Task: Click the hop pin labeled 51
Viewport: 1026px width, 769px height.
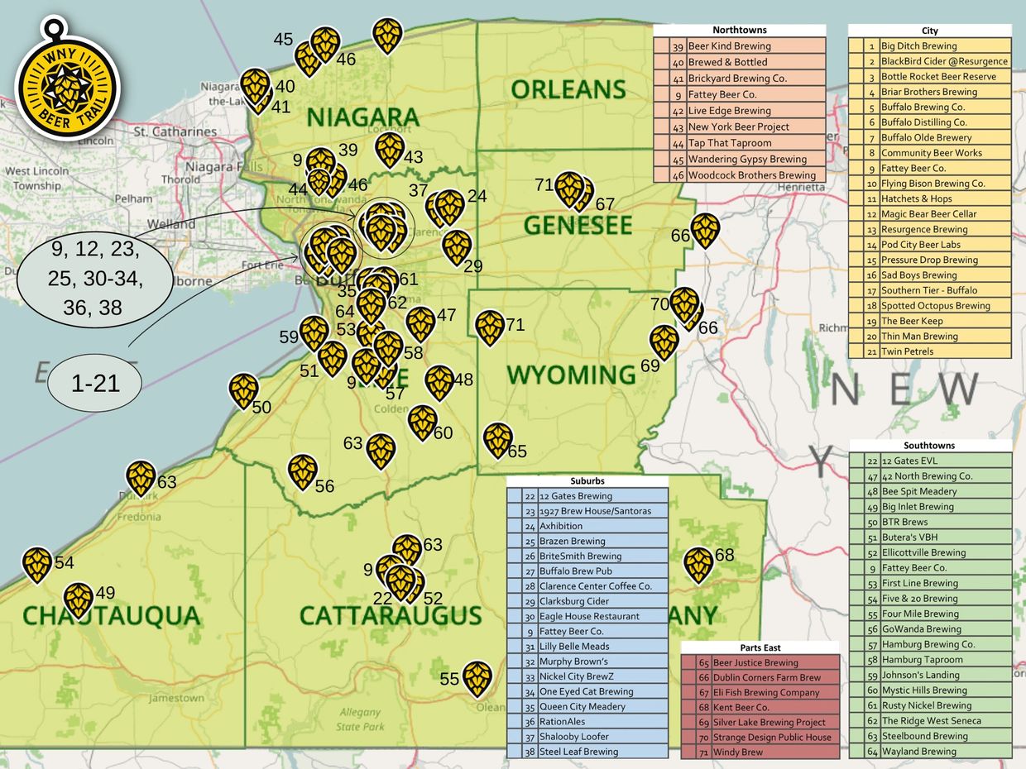Action: click(x=332, y=358)
